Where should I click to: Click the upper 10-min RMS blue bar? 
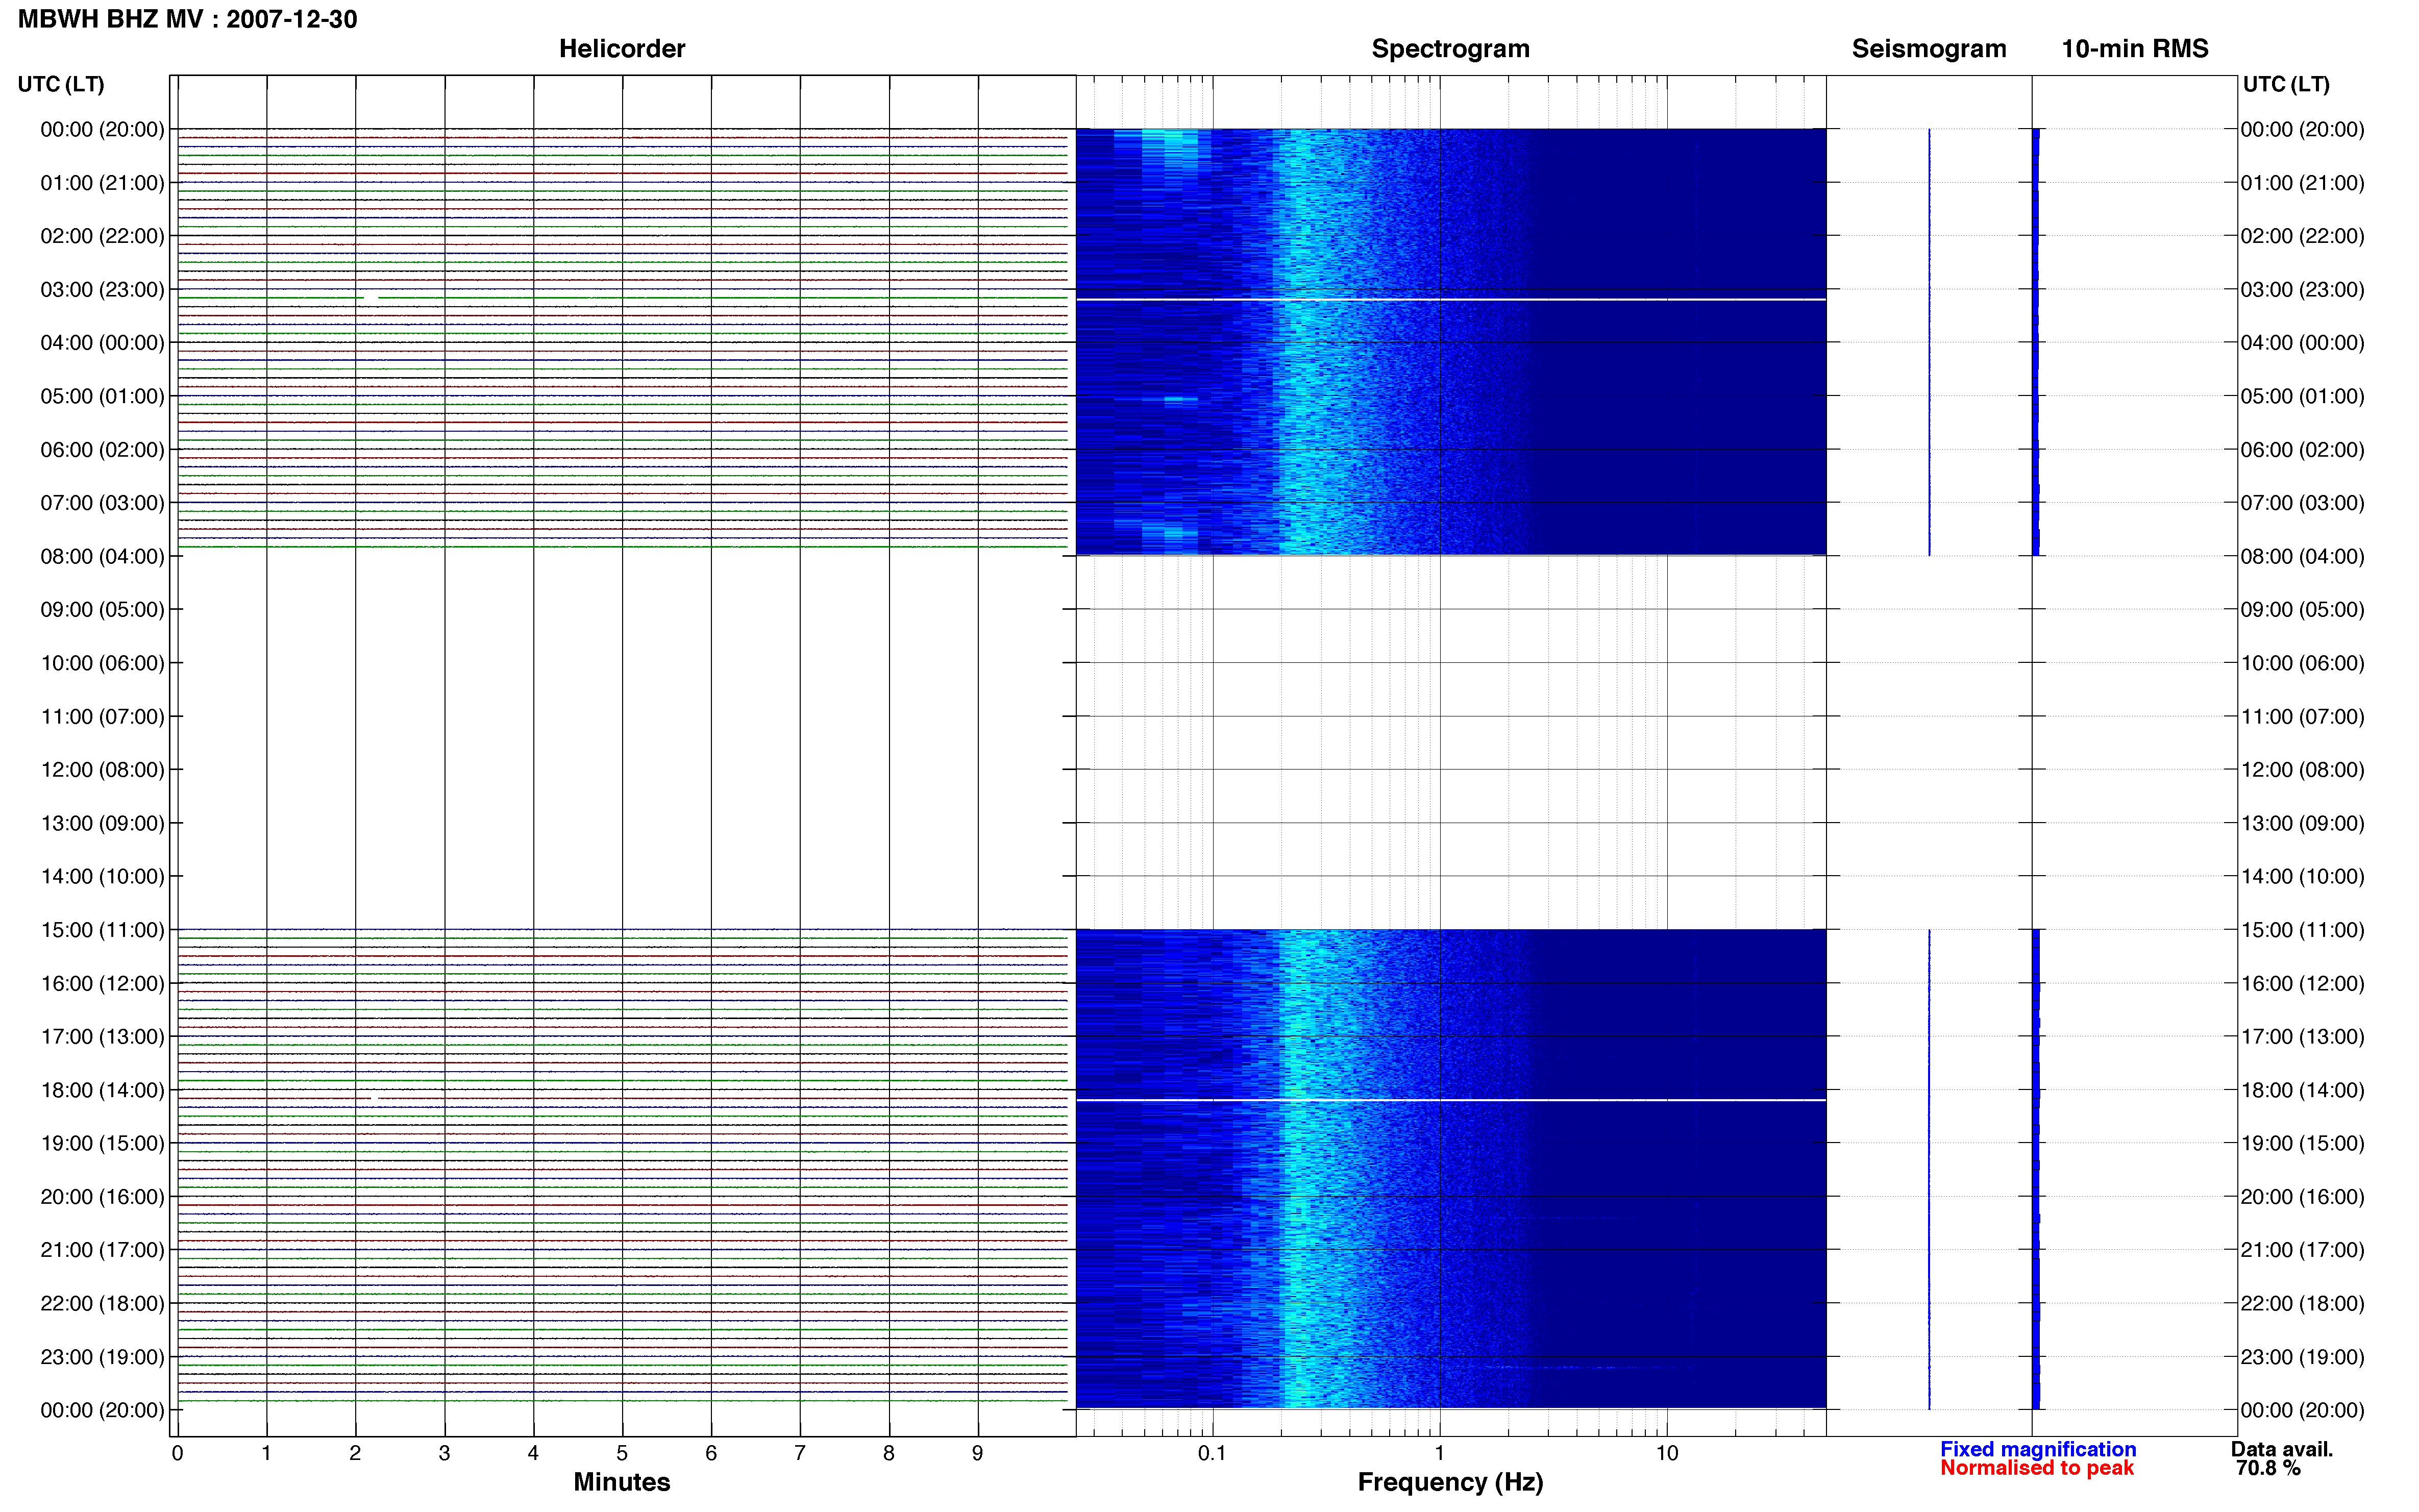(2036, 342)
